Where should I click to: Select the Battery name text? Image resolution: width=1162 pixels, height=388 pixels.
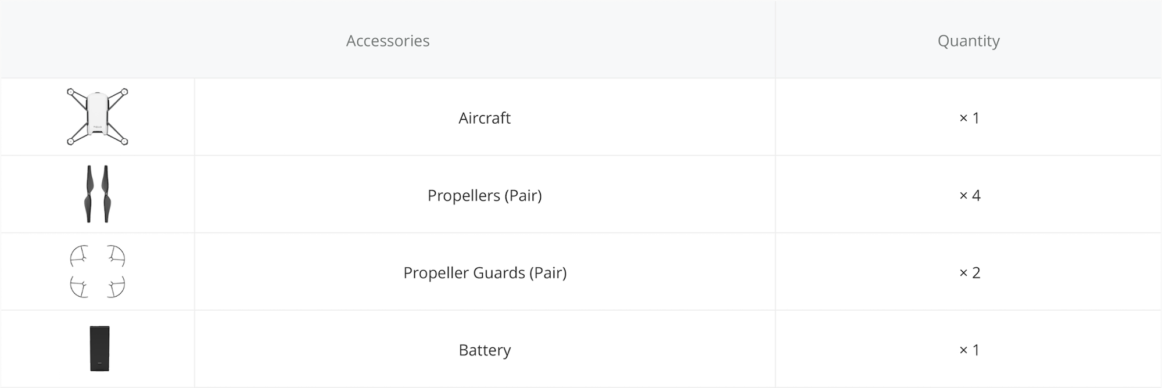[x=485, y=350]
